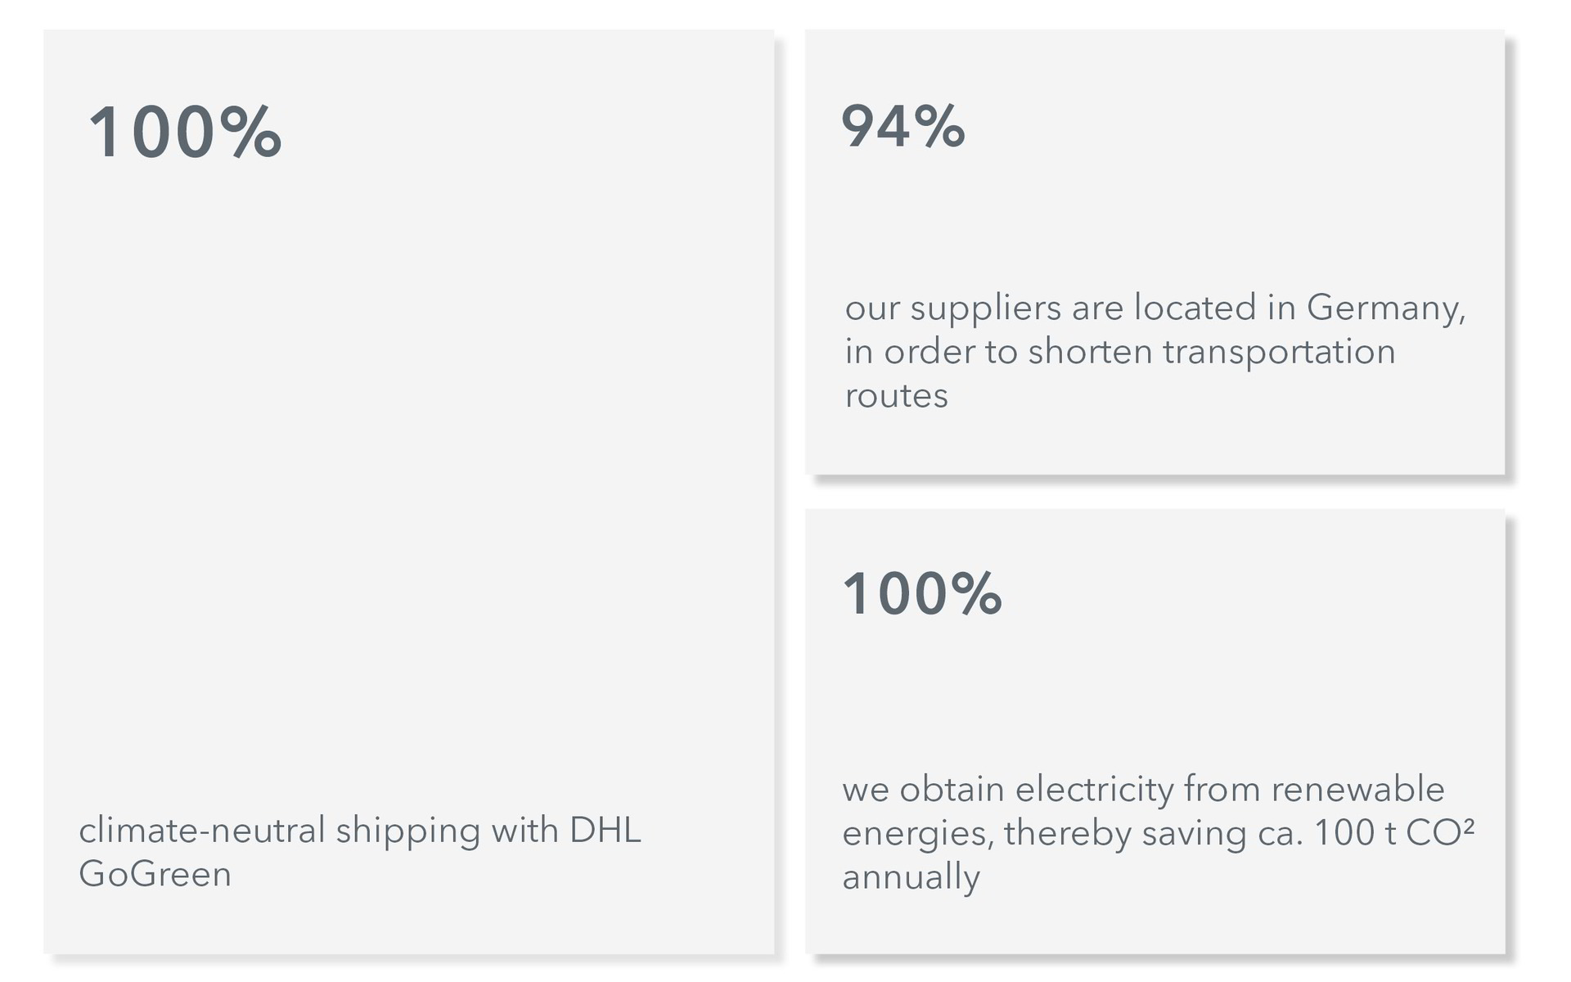Click the word electricity
The width and height of the screenshot is (1571, 982).
click(x=1095, y=791)
